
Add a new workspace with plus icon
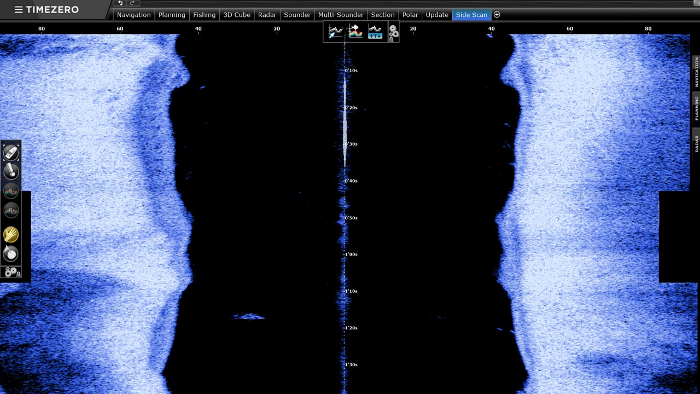click(x=497, y=15)
